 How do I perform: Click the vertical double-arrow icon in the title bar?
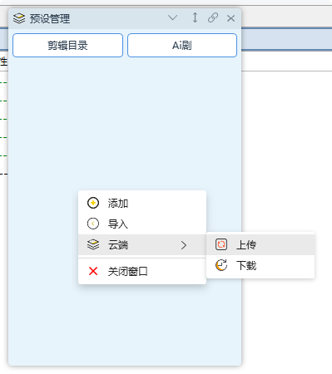(x=195, y=17)
